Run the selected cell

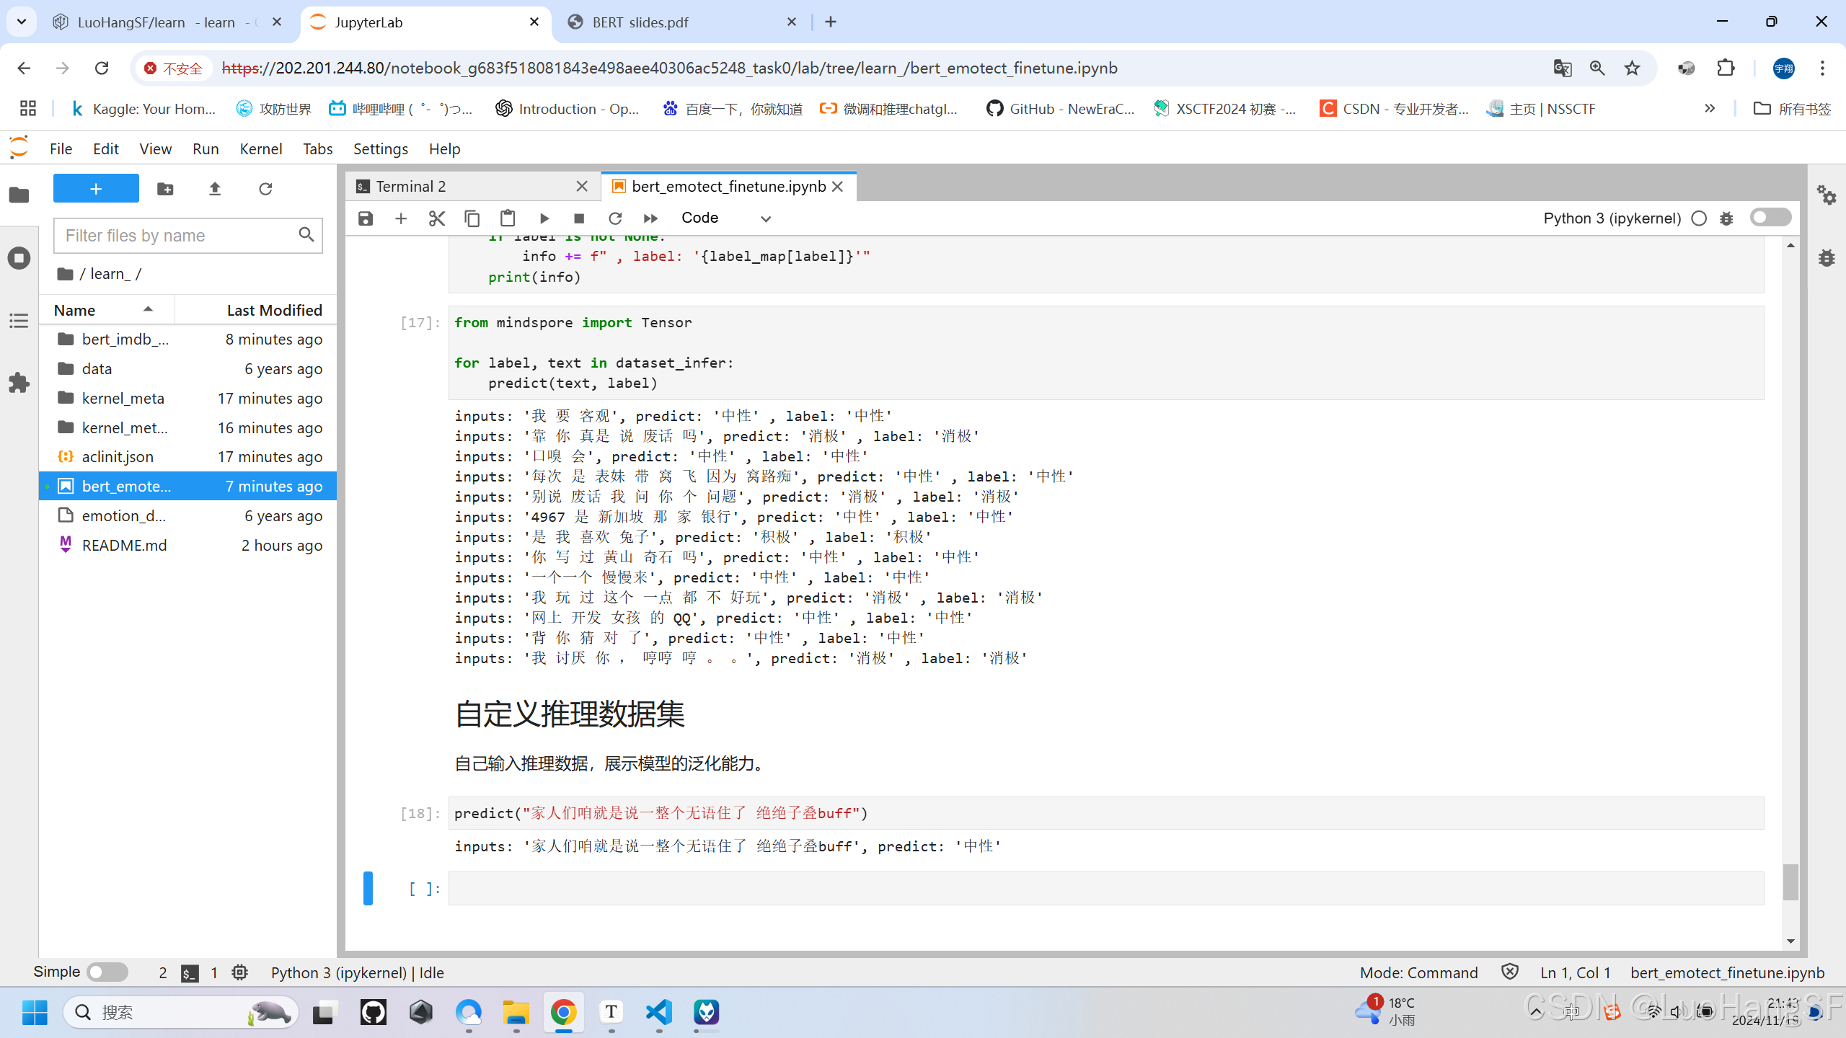pyautogui.click(x=544, y=218)
